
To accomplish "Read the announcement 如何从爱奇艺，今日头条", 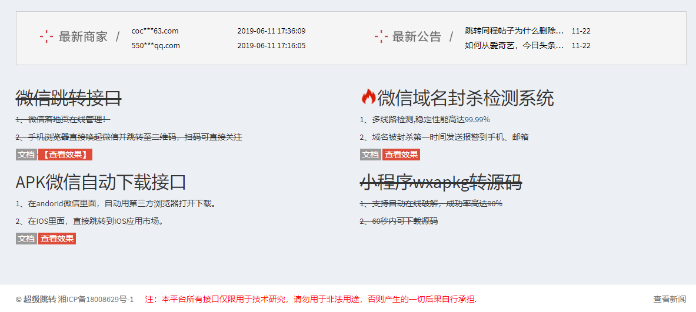I will pyautogui.click(x=514, y=45).
